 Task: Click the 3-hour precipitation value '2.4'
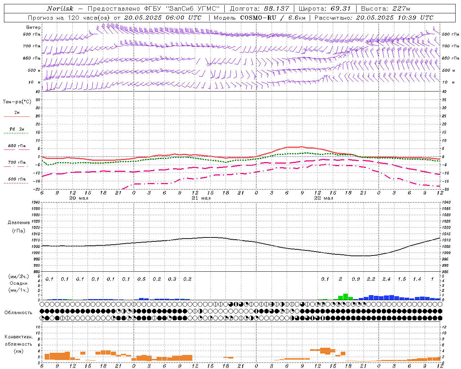386,279
